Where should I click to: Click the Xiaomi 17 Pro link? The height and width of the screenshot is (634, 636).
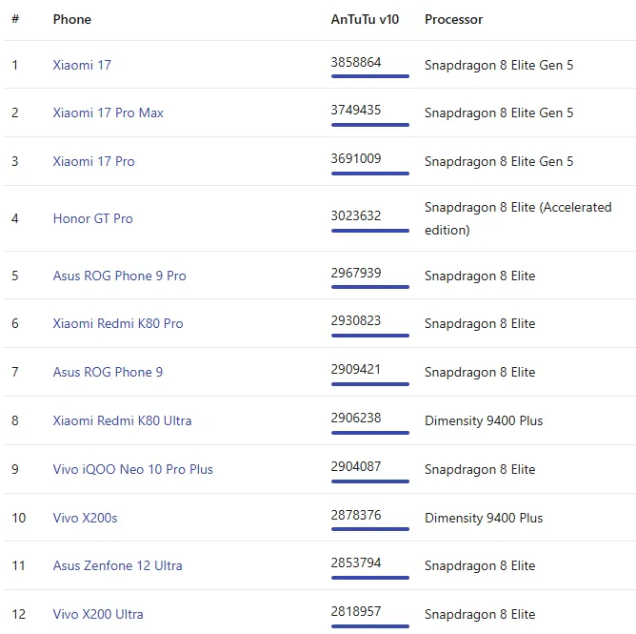point(93,161)
